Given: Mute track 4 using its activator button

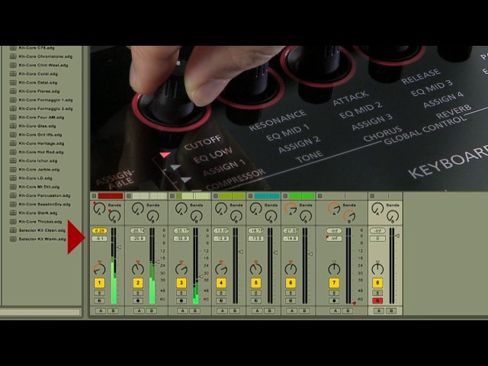Looking at the screenshot, I should 221,283.
